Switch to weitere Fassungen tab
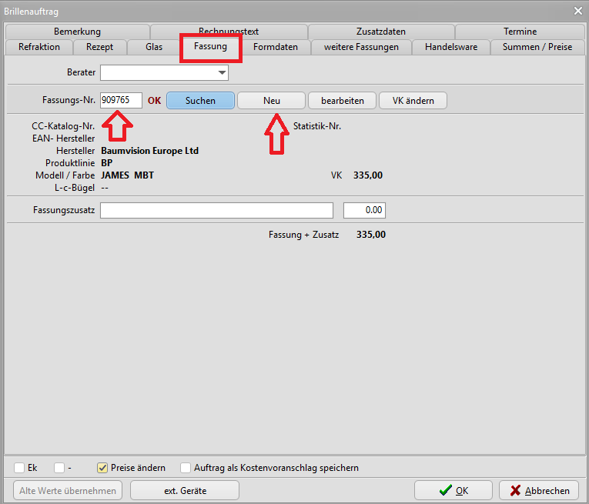 361,47
